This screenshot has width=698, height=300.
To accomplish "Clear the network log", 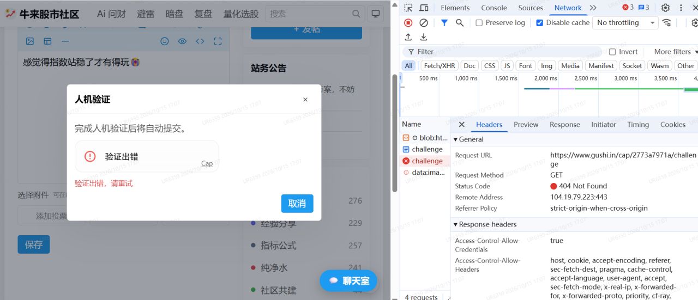I will [424, 23].
